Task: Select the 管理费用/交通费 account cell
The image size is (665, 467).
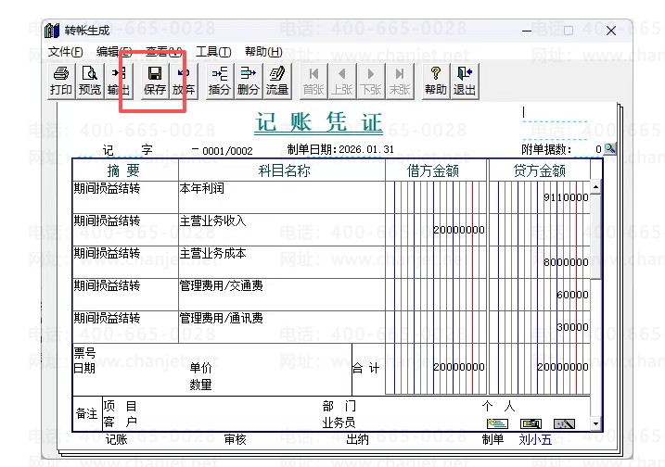Action: click(282, 295)
